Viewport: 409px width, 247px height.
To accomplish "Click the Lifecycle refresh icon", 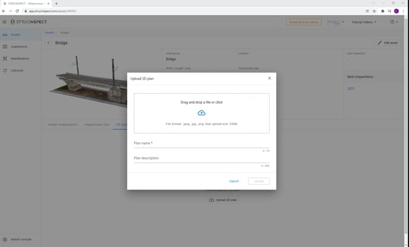I will (x=5, y=70).
